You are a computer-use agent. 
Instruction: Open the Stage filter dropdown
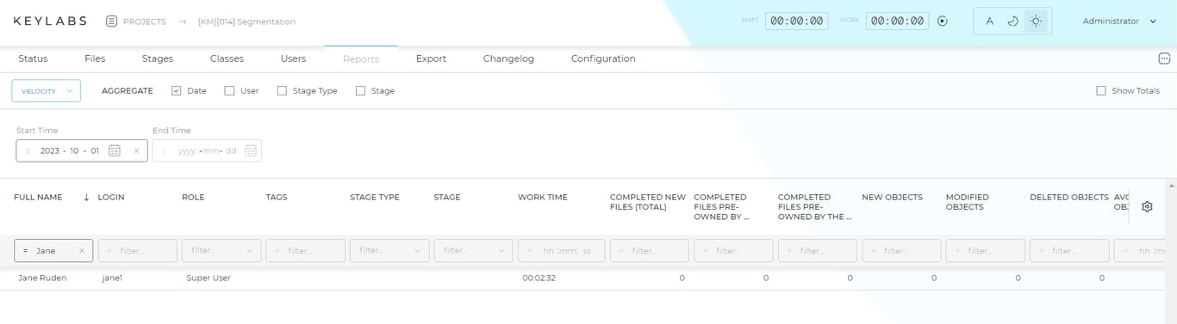click(474, 251)
